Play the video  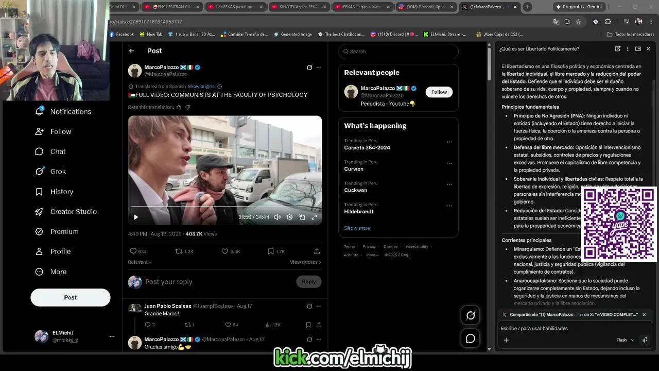coord(136,217)
